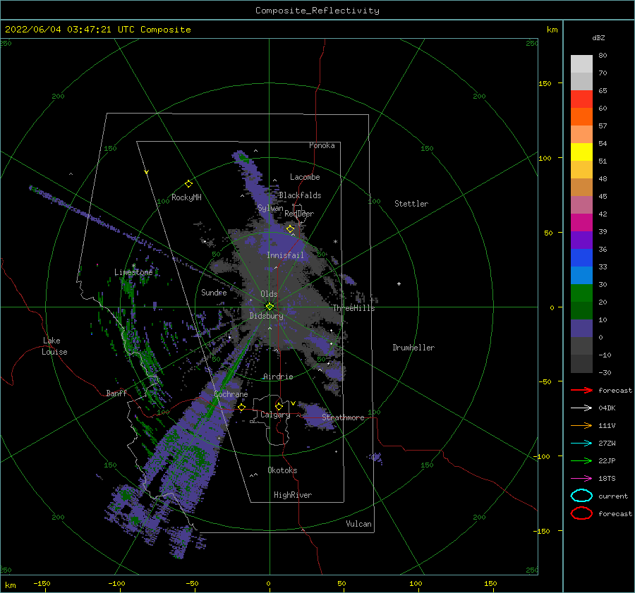635x593 pixels.
Task: Click the Sundre town label
Action: (x=214, y=292)
